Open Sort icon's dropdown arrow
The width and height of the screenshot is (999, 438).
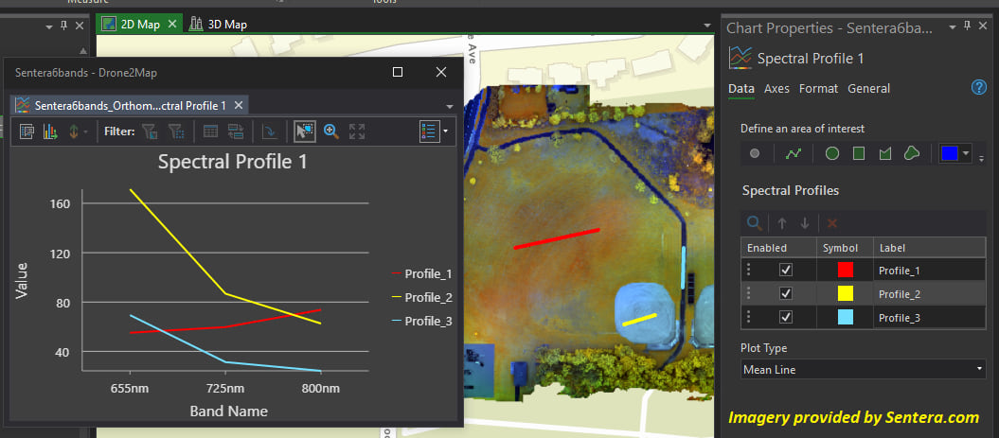pyautogui.click(x=85, y=131)
